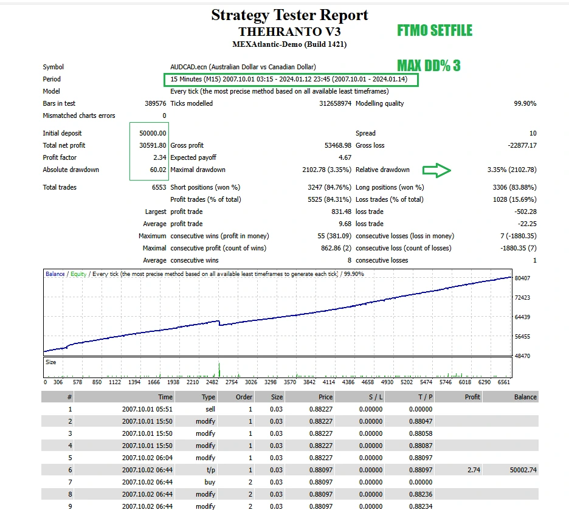The width and height of the screenshot is (569, 510).
Task: Click the Modelling quality value 99.90%
Action: point(525,103)
